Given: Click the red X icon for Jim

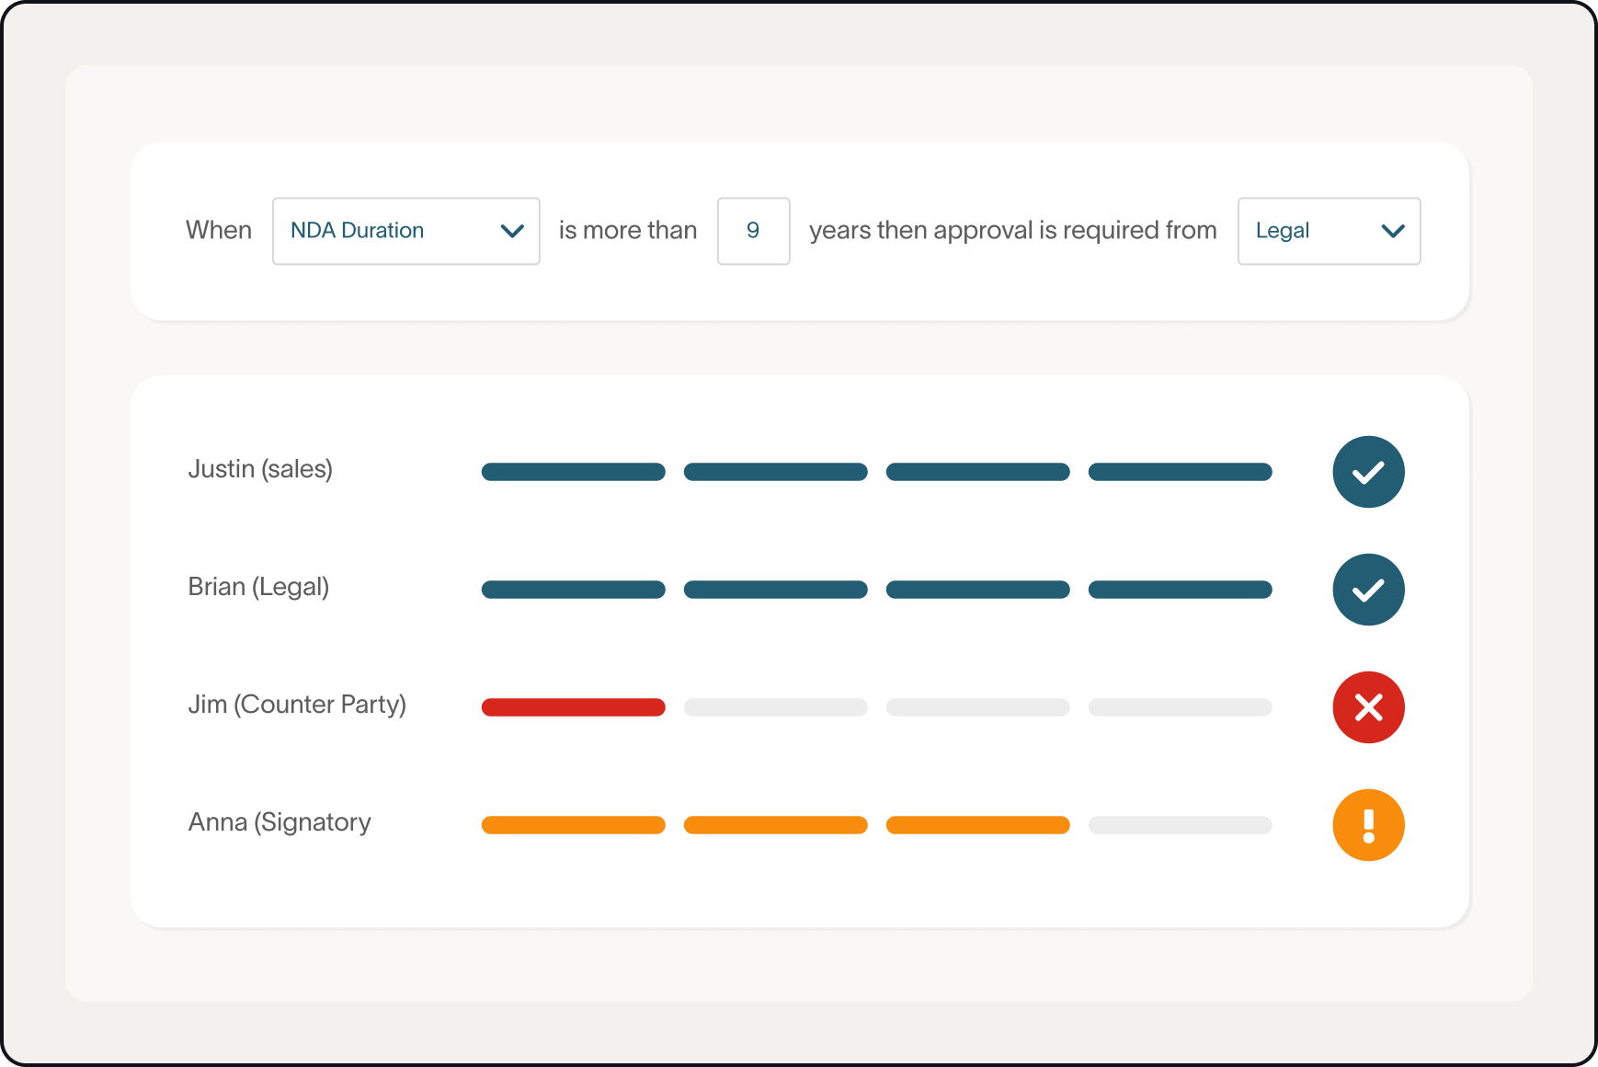Looking at the screenshot, I should pos(1368,707).
